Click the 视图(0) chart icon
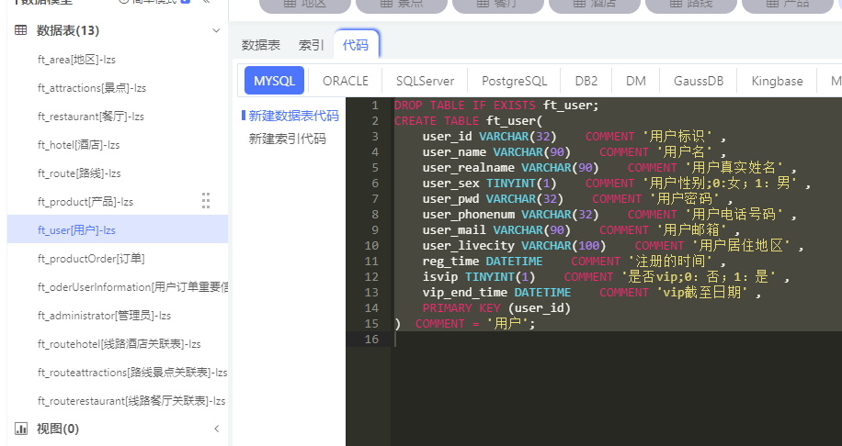 click(21, 429)
